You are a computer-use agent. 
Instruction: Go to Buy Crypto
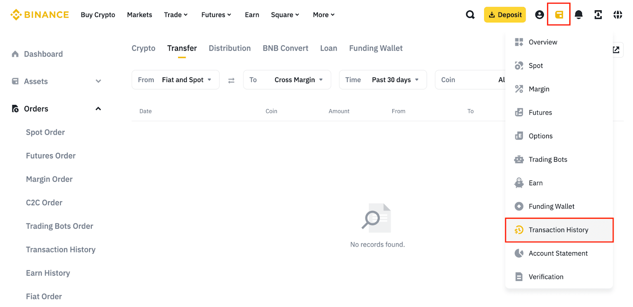98,15
